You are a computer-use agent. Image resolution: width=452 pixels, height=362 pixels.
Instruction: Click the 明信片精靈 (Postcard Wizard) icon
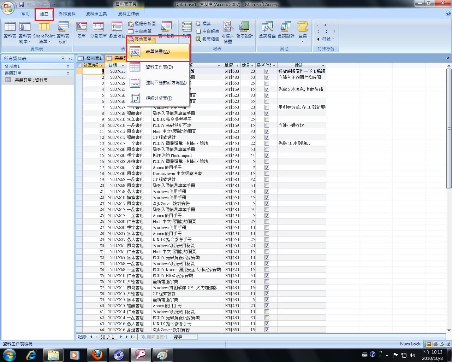coord(228,32)
